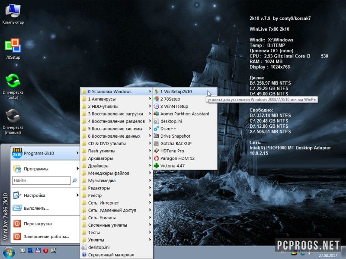
Task: Select desktop.ini in the Programs-2k10 menu
Action: pos(116,247)
